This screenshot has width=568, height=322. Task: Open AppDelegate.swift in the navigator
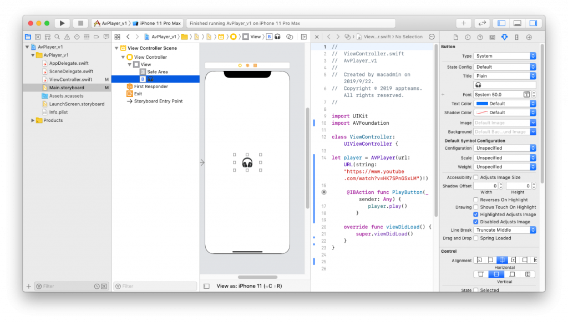69,63
